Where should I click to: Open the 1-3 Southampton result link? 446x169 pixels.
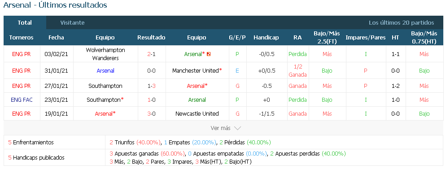point(151,86)
